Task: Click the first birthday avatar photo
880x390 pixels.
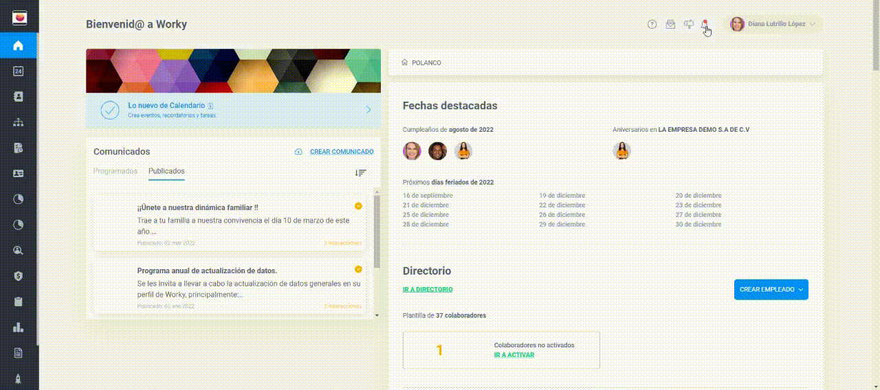Action: pos(412,151)
